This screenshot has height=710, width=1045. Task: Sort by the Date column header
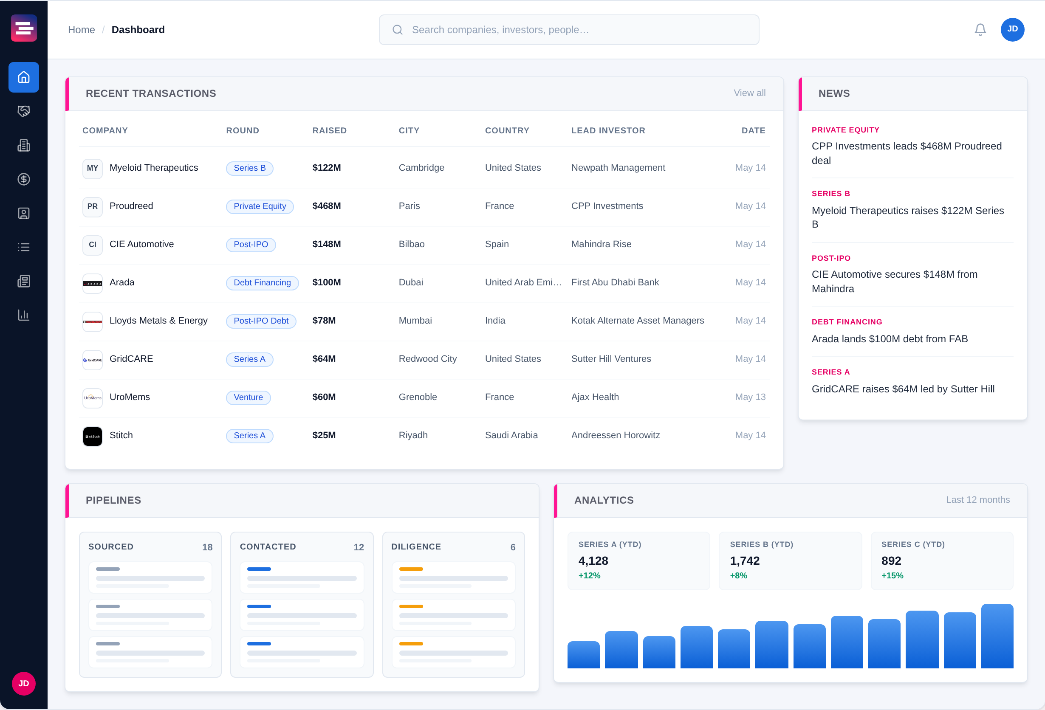coord(753,130)
